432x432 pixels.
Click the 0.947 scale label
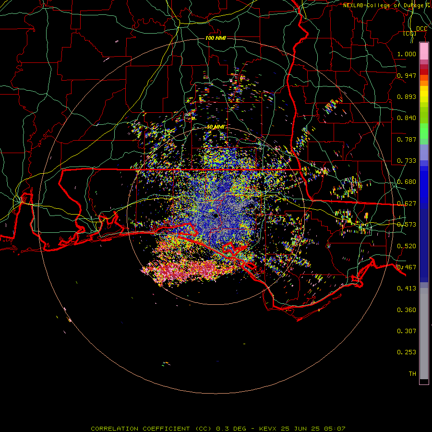[407, 75]
